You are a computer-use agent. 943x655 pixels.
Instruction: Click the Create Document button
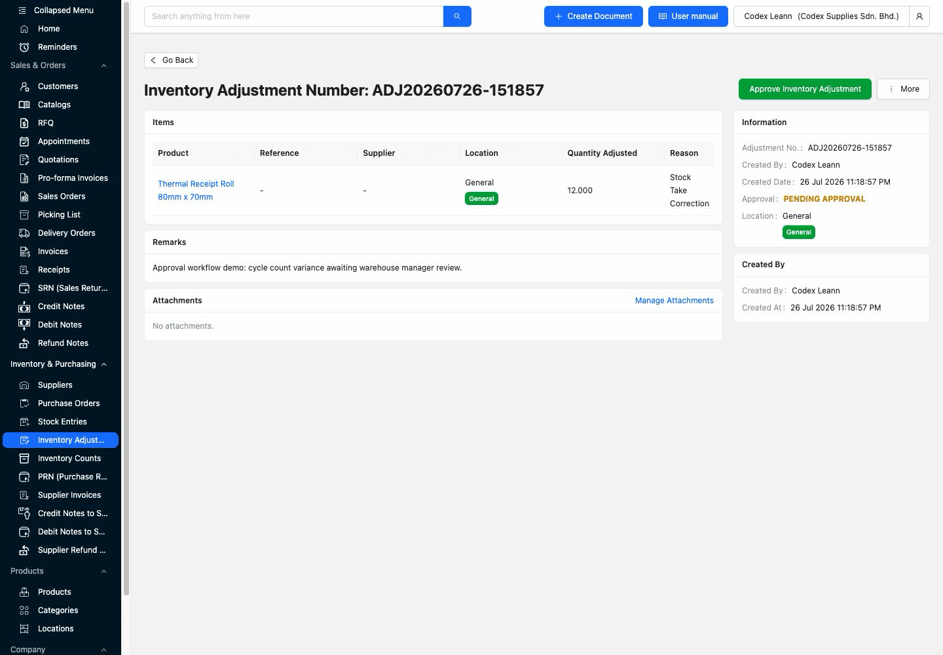593,16
